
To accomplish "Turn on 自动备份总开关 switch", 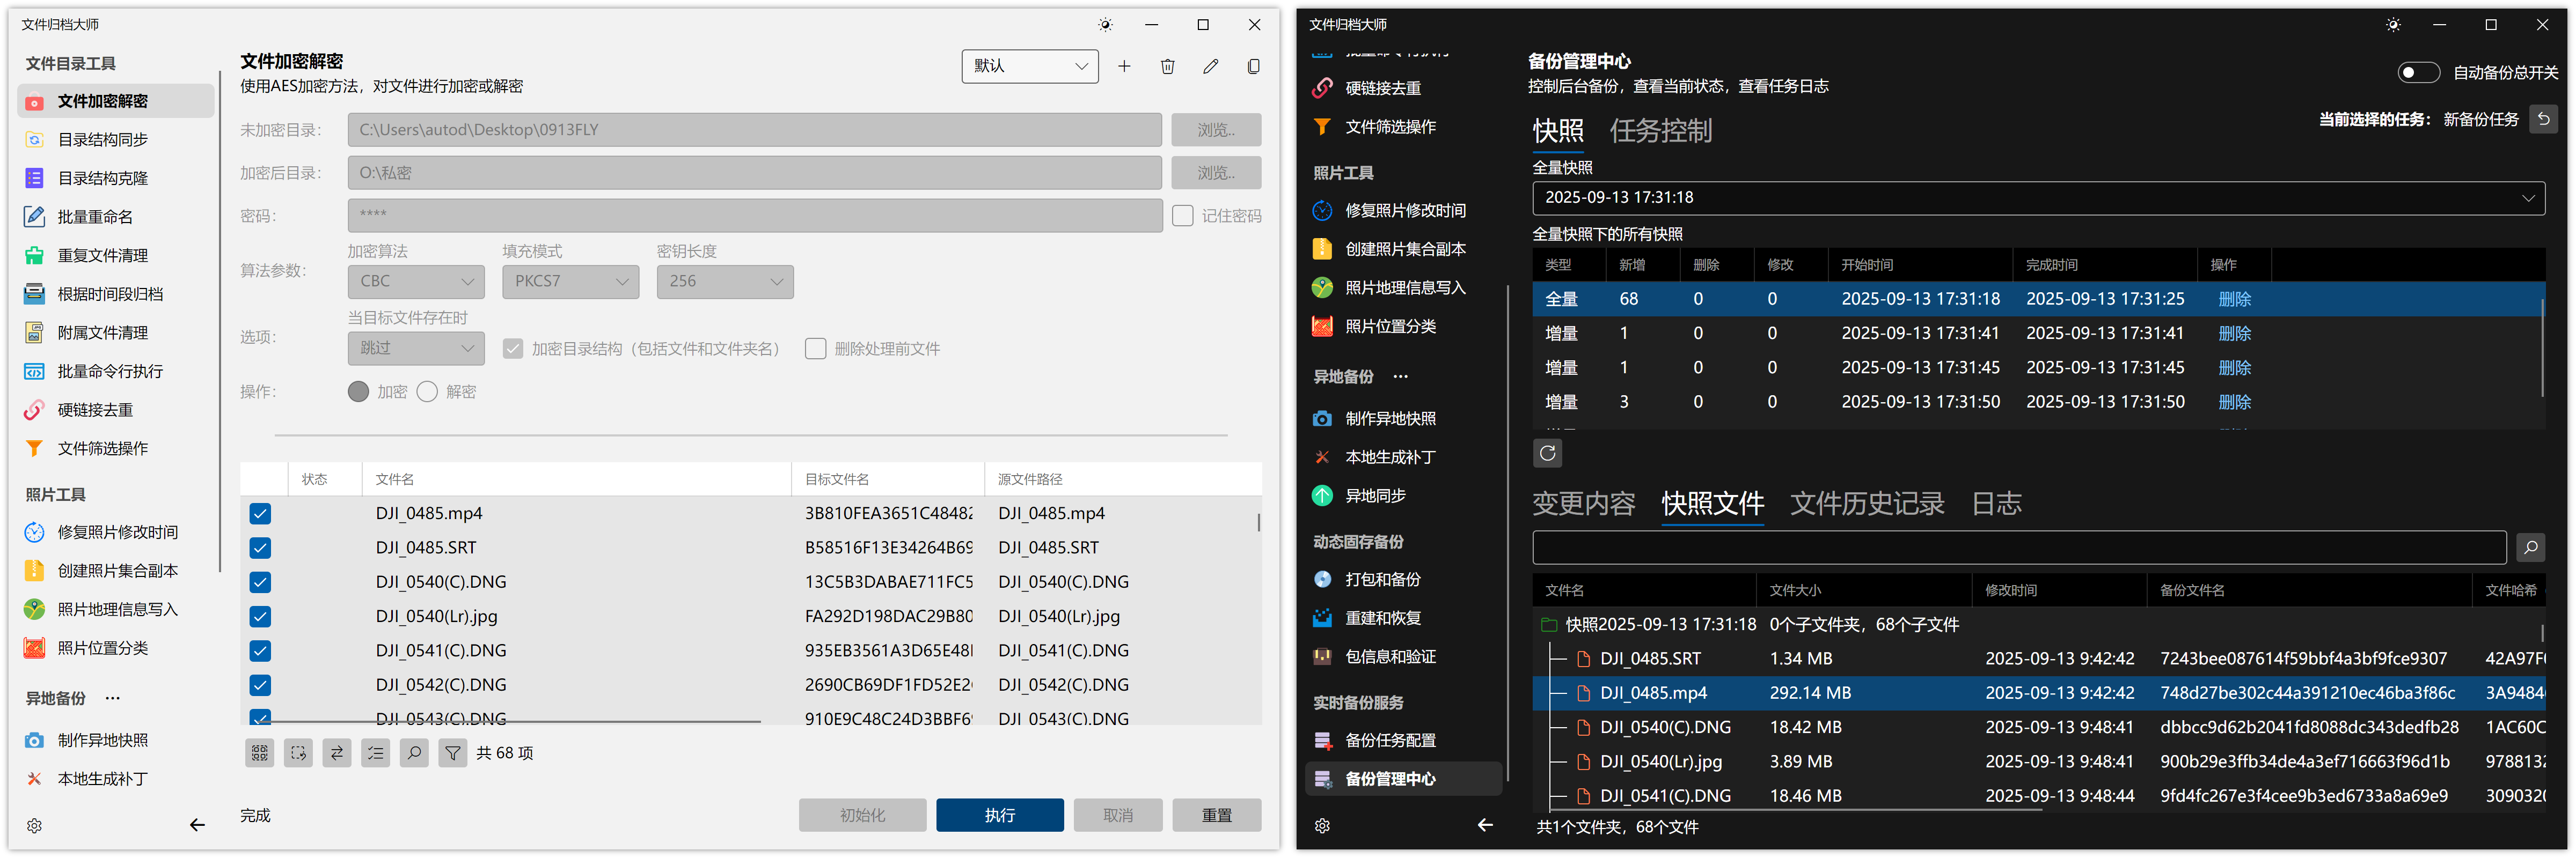I will tap(2418, 73).
